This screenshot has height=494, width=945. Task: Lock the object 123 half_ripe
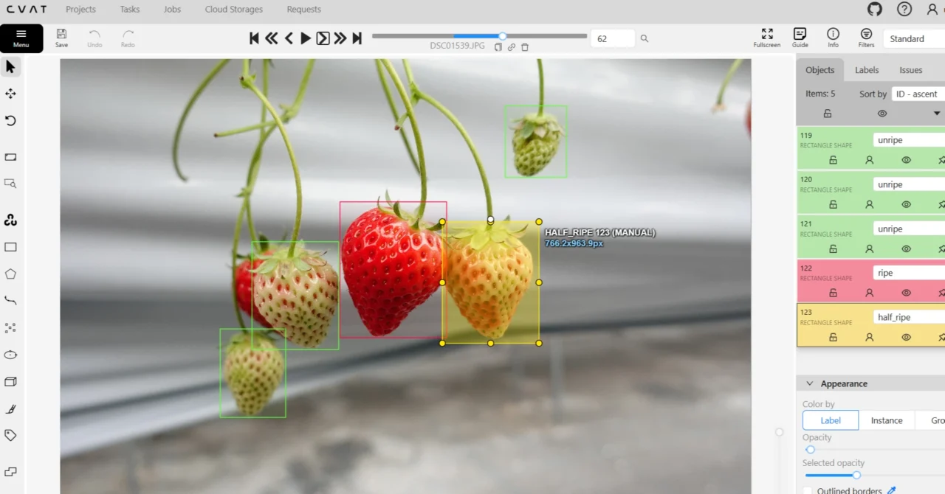point(833,337)
